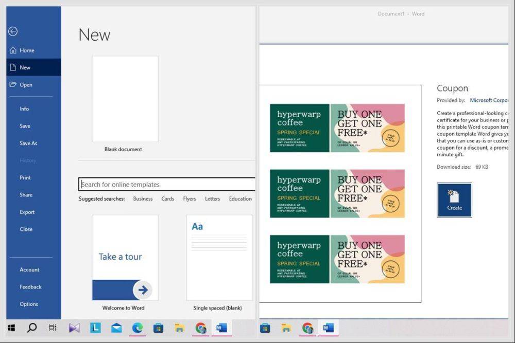This screenshot has height=343, width=515.
Task: Open Account settings in the sidebar
Action: pyautogui.click(x=29, y=269)
